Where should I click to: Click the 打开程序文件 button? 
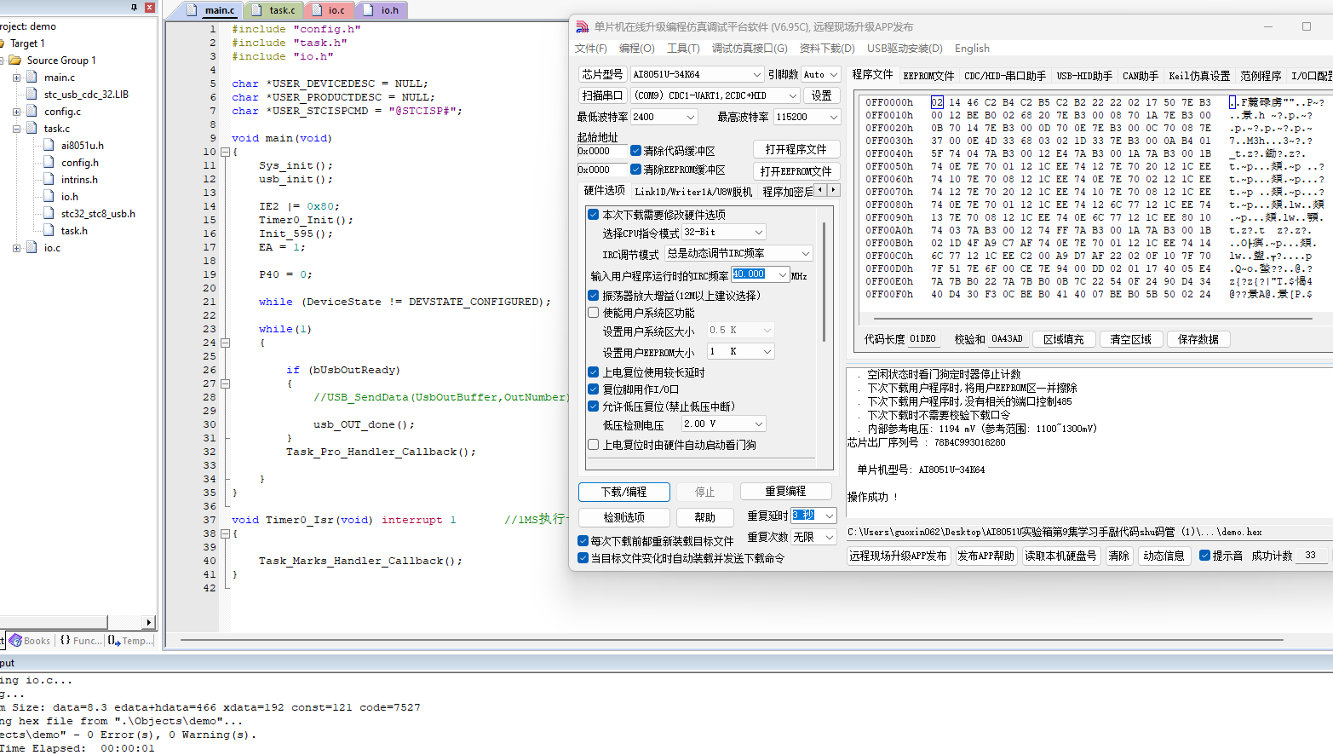coord(796,149)
